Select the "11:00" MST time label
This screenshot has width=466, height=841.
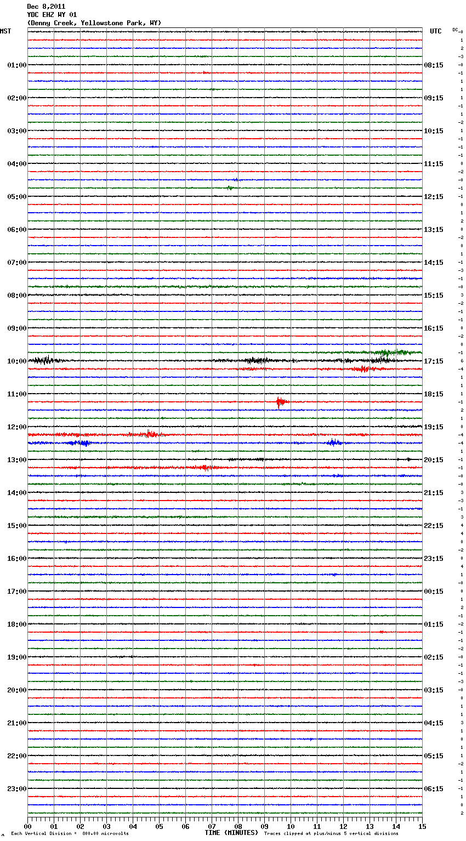click(x=17, y=394)
